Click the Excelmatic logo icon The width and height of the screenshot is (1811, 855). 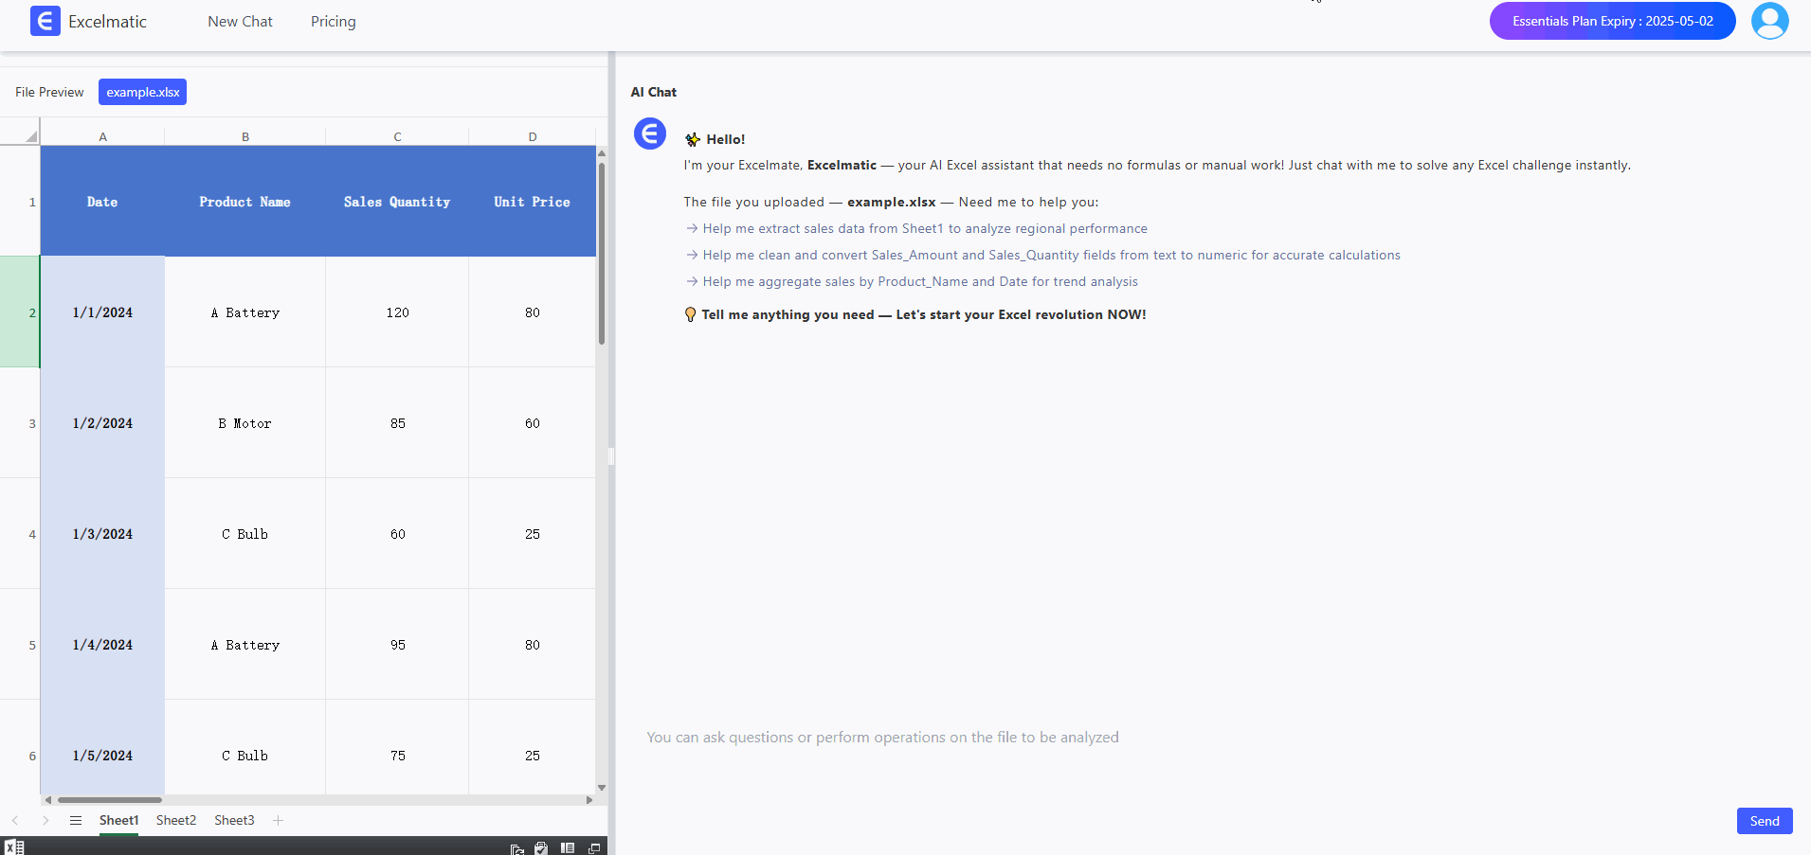click(45, 21)
